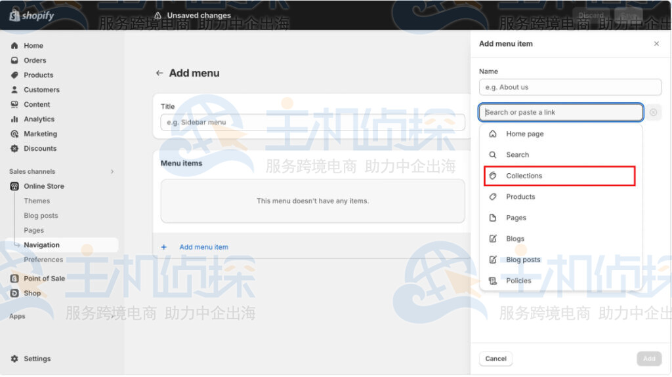Click the Settings gear icon
Viewport: 672px width, 377px height.
click(x=14, y=359)
